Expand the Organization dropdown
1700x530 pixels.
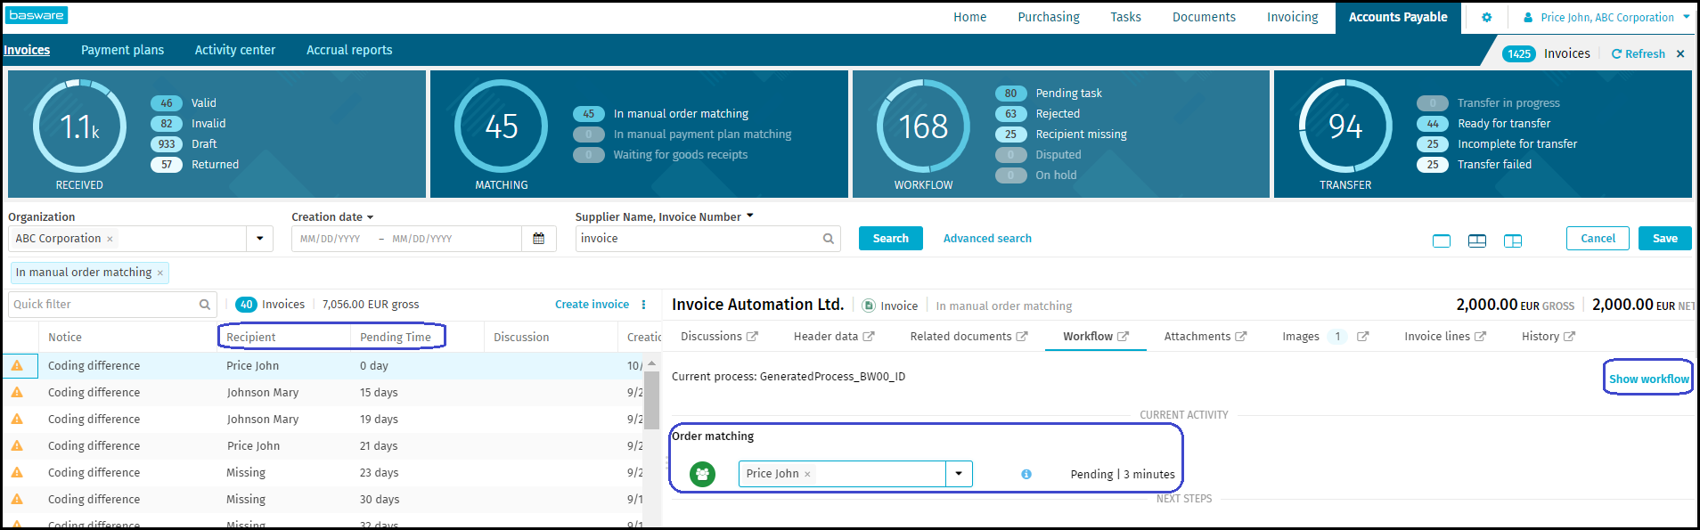[x=259, y=239]
